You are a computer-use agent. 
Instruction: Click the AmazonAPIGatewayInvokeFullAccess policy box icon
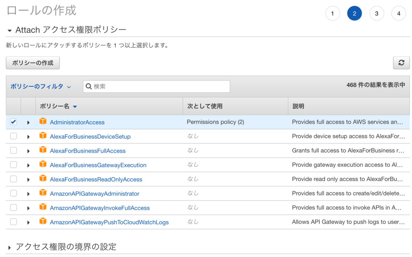click(x=43, y=207)
